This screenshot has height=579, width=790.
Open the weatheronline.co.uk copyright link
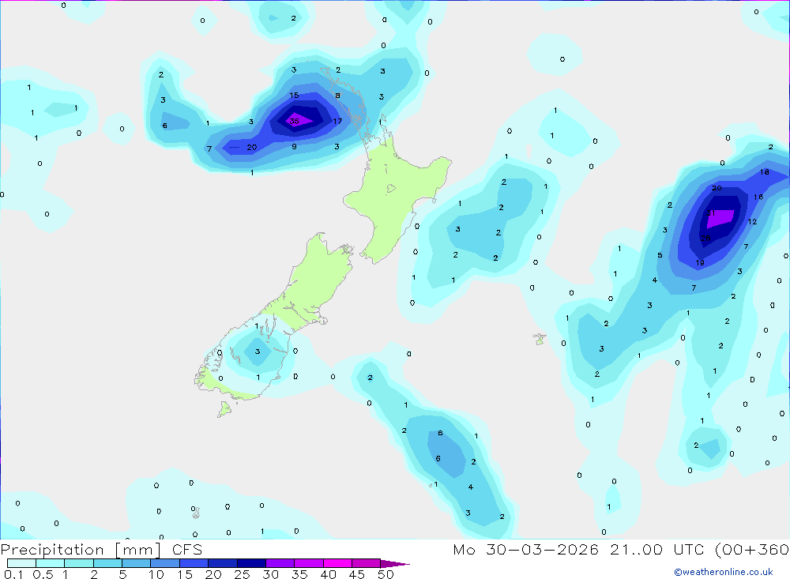[x=724, y=572]
